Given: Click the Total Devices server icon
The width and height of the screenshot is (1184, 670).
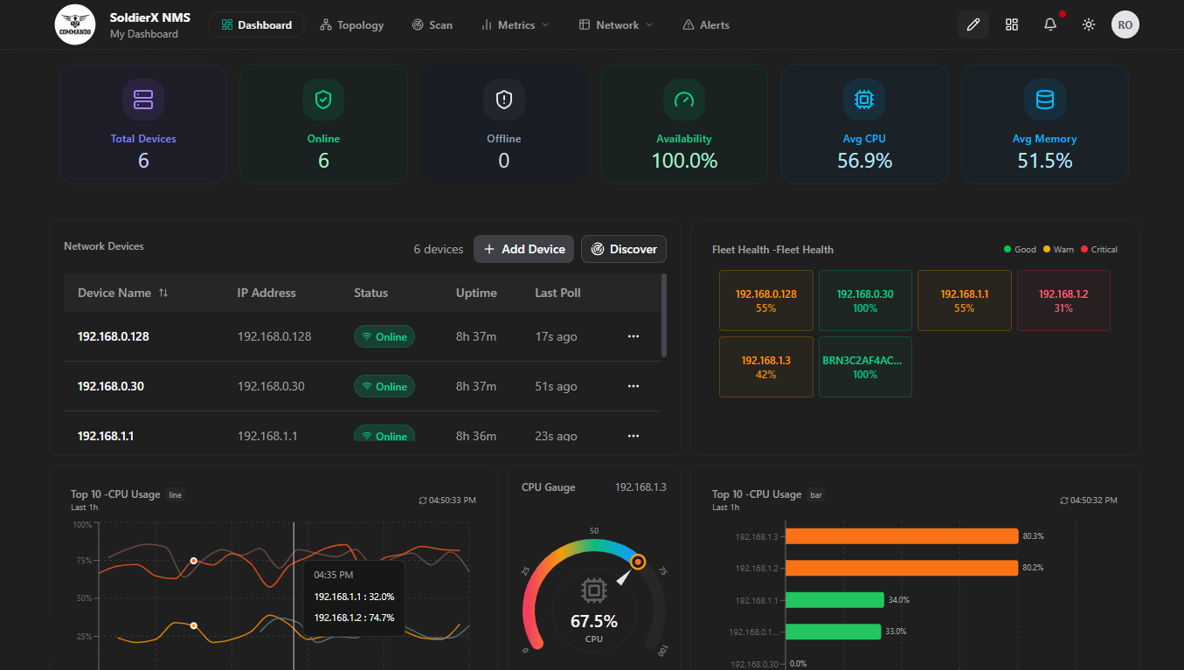Looking at the screenshot, I should click(x=143, y=100).
